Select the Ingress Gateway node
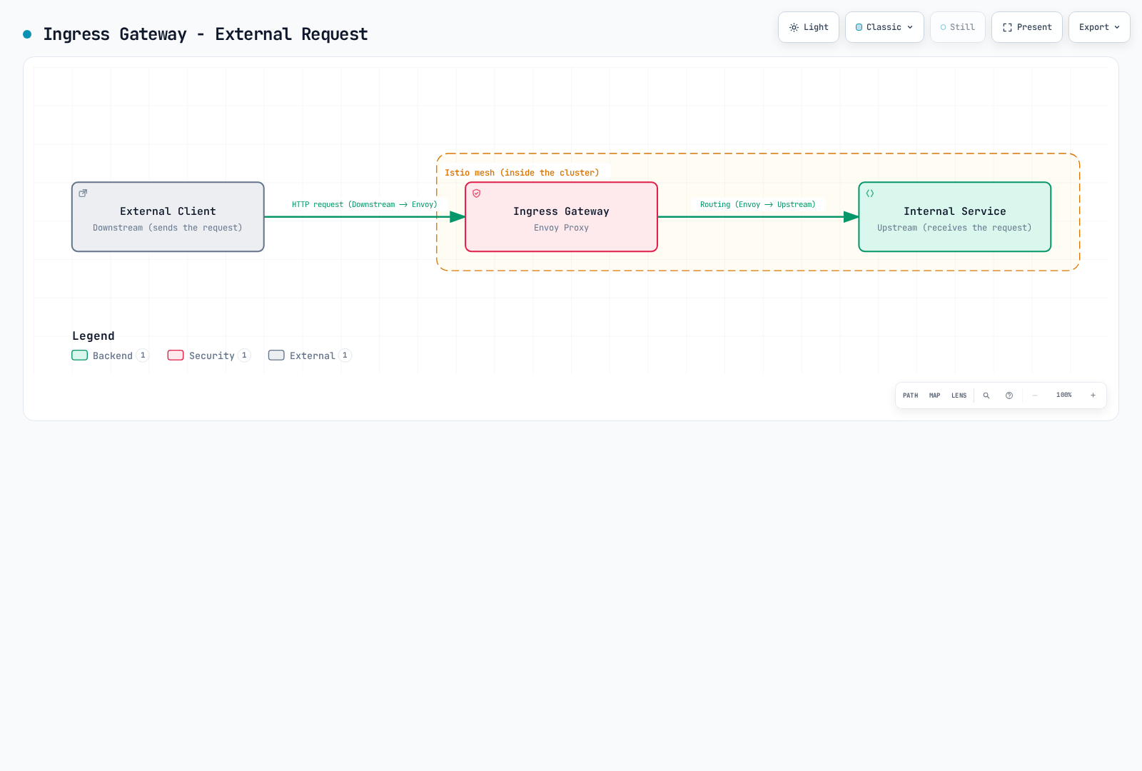This screenshot has height=771, width=1142. point(561,217)
